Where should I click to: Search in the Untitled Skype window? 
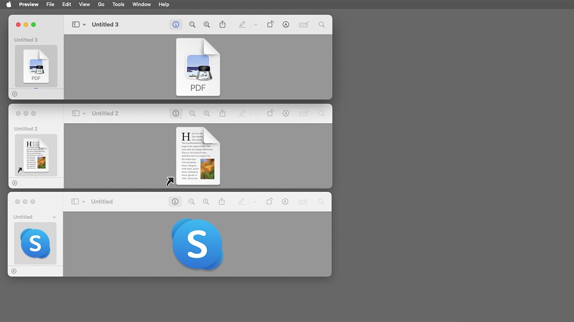coord(321,201)
